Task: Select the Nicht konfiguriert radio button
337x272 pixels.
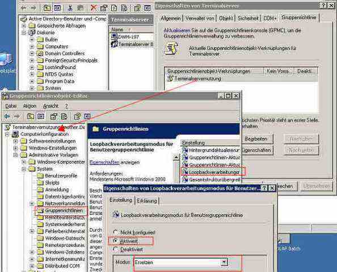Action: pos(116,232)
